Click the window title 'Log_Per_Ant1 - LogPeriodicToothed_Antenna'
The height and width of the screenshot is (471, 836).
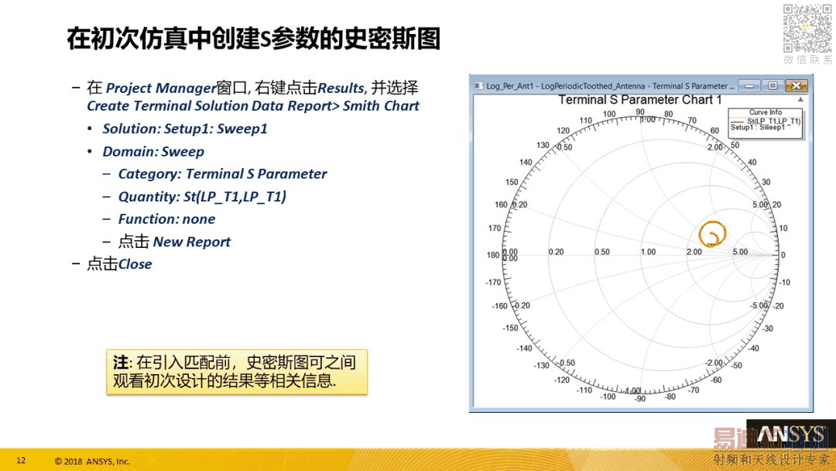pyautogui.click(x=565, y=86)
